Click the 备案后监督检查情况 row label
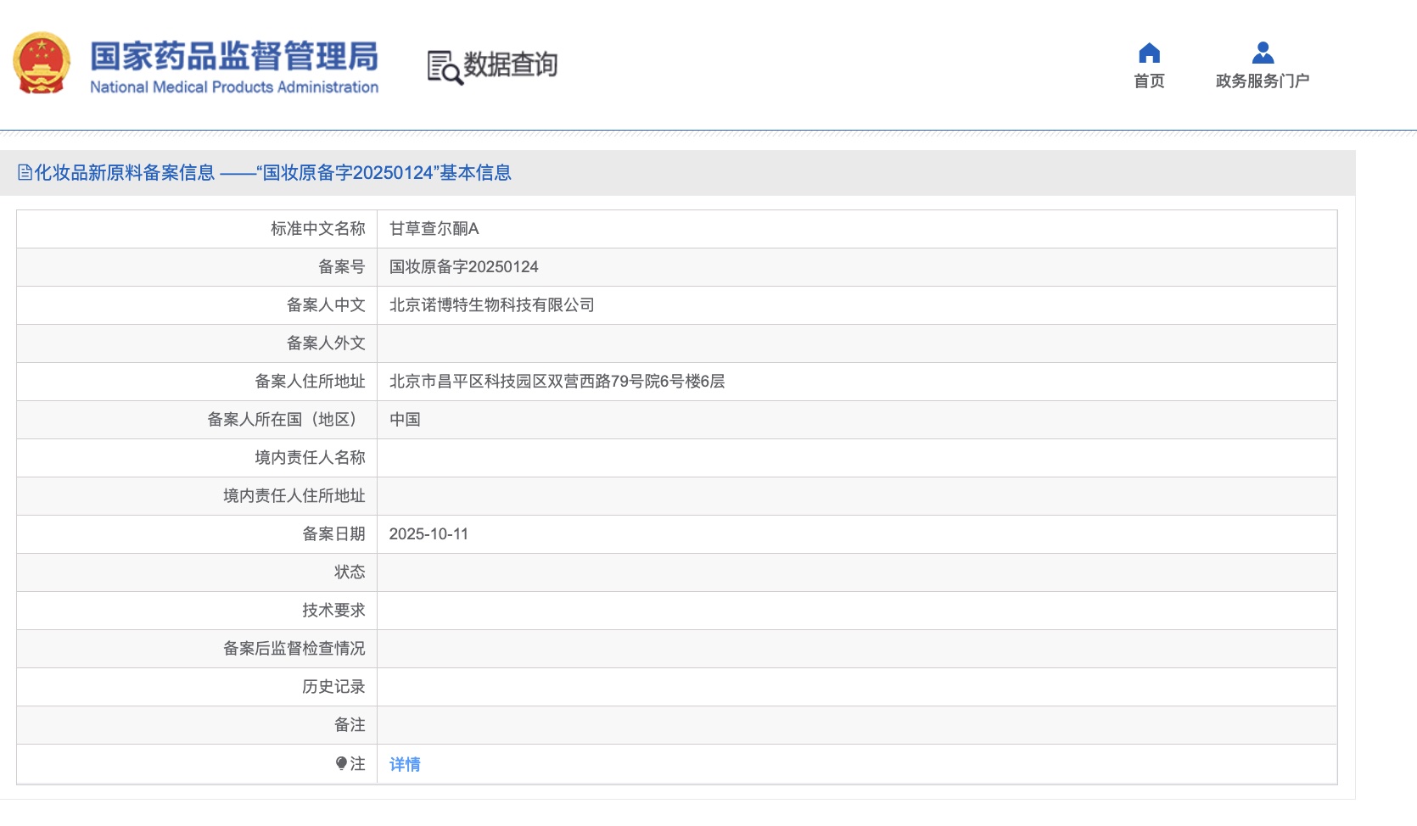Image resolution: width=1417 pixels, height=826 pixels. (x=294, y=649)
